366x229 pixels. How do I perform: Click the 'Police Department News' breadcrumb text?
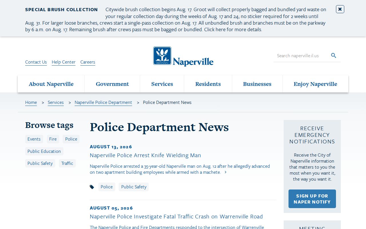(167, 102)
